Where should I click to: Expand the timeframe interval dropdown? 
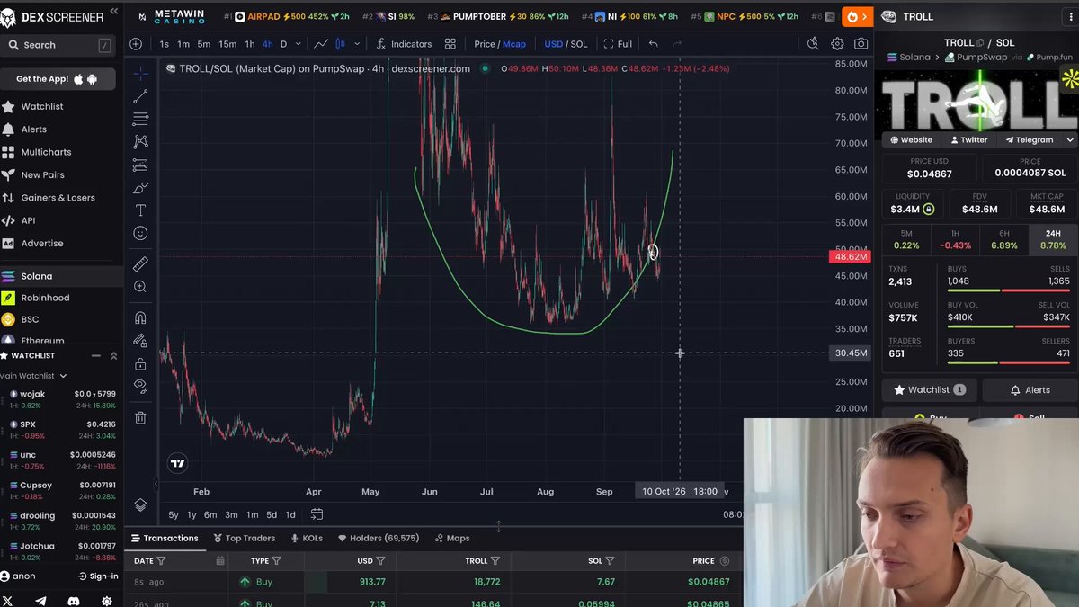tap(299, 44)
